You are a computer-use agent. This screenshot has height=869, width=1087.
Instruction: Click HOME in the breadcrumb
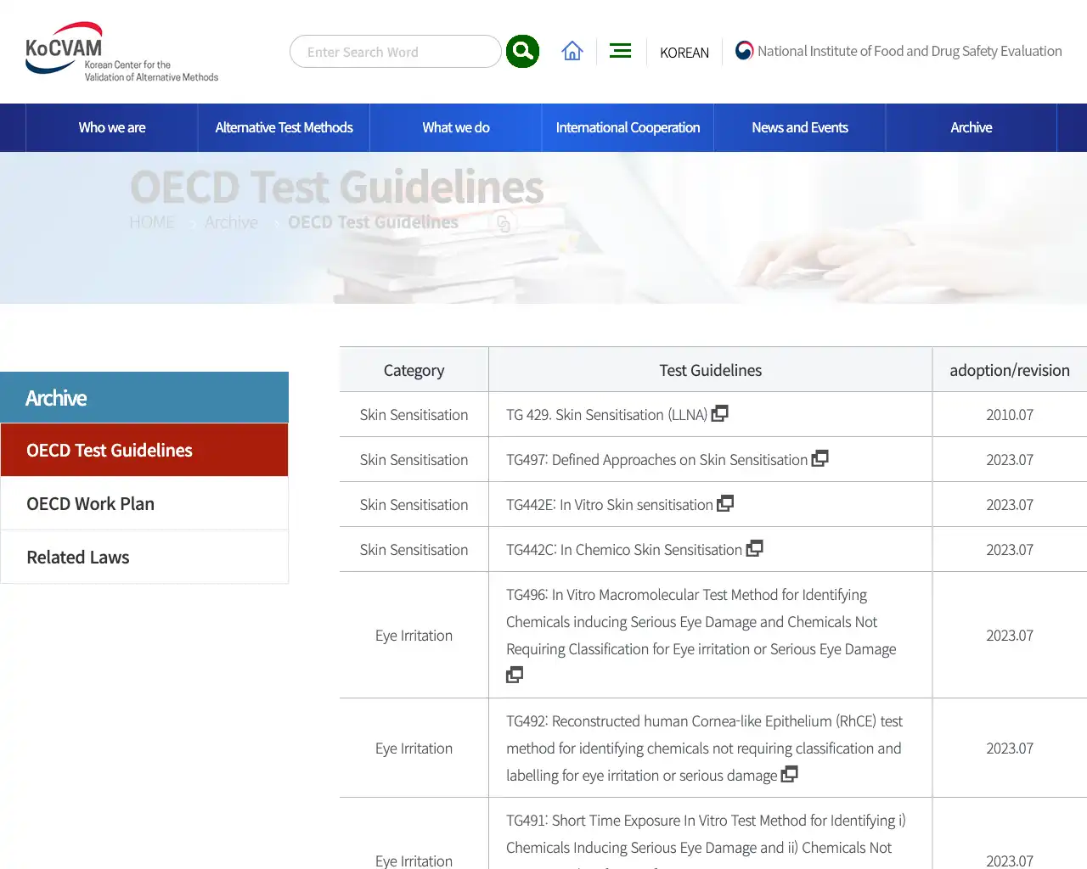152,222
